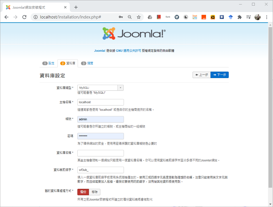Open the Smart extension icon

(195, 17)
